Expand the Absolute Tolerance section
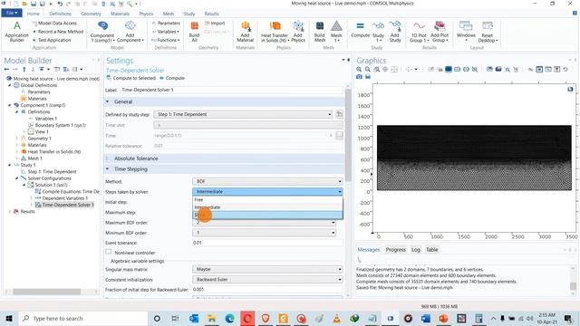Image resolution: width=580 pixels, height=326 pixels. click(107, 158)
